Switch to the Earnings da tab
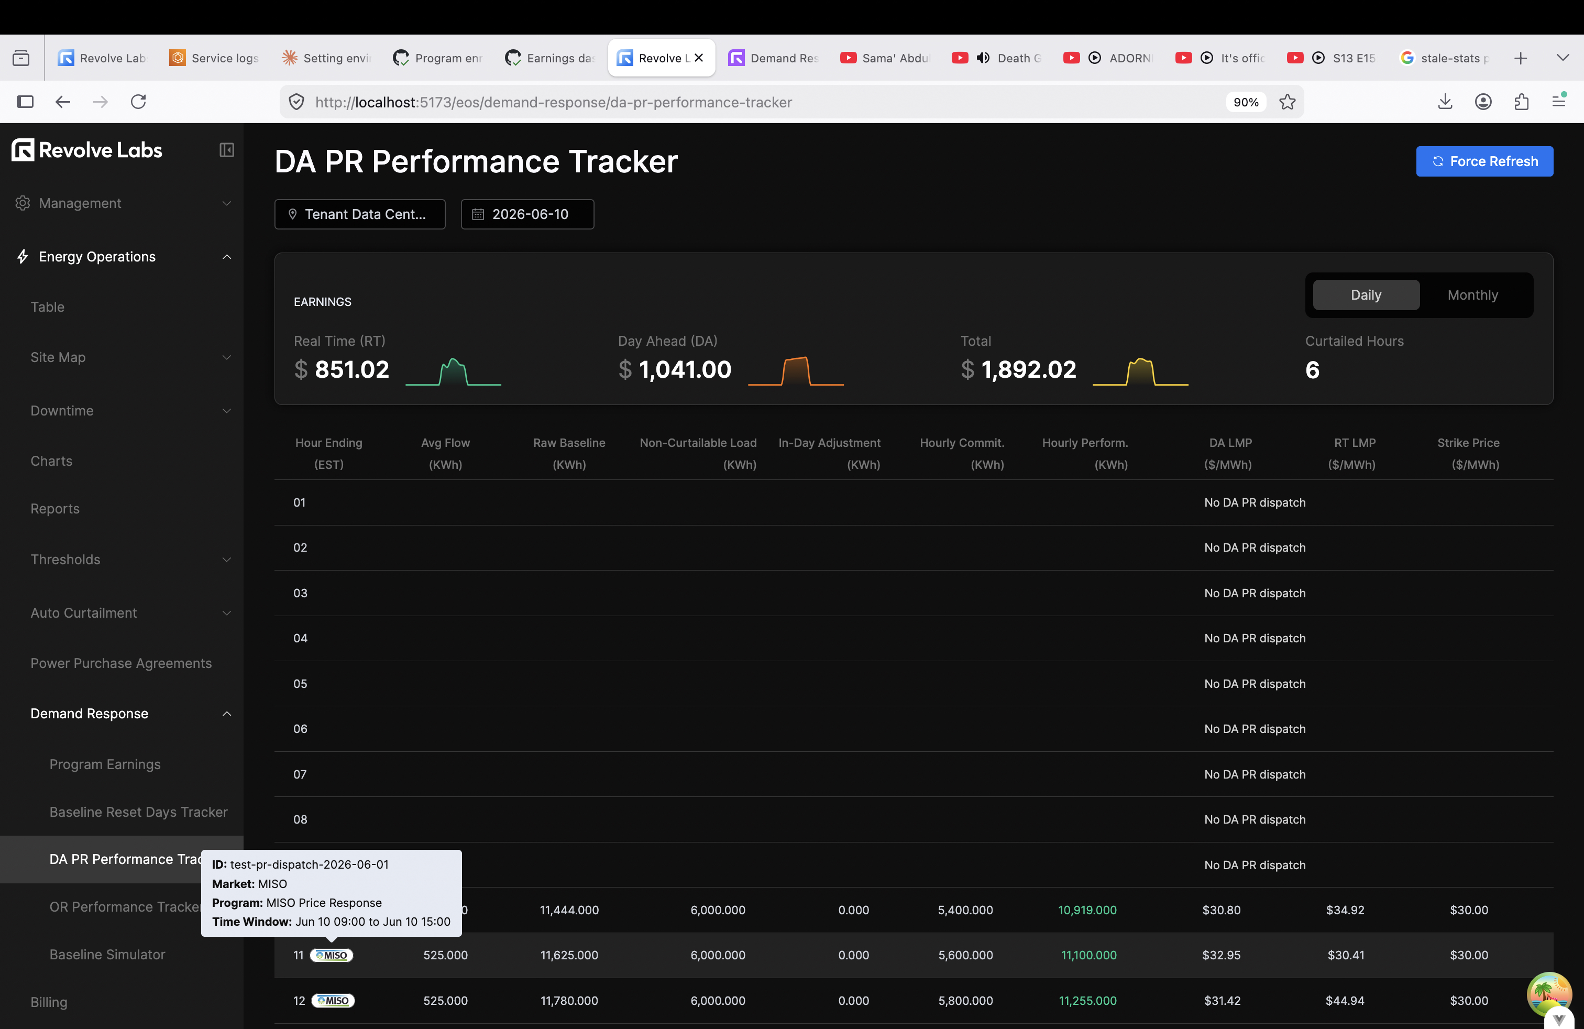Image resolution: width=1584 pixels, height=1029 pixels. [550, 58]
